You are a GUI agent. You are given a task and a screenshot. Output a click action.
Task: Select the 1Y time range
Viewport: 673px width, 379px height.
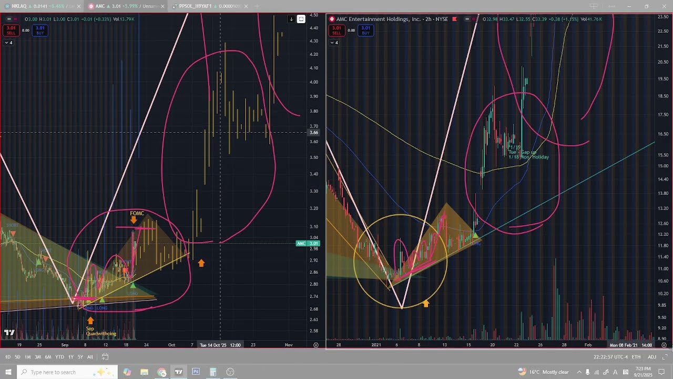(x=70, y=357)
